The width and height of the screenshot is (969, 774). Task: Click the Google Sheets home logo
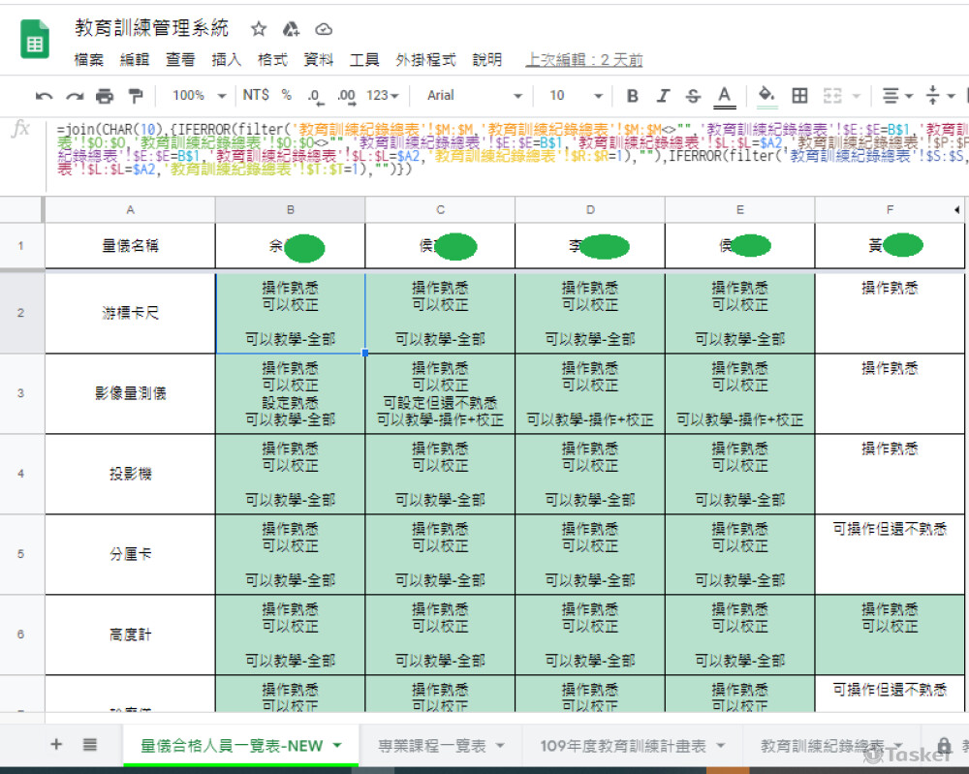click(36, 43)
